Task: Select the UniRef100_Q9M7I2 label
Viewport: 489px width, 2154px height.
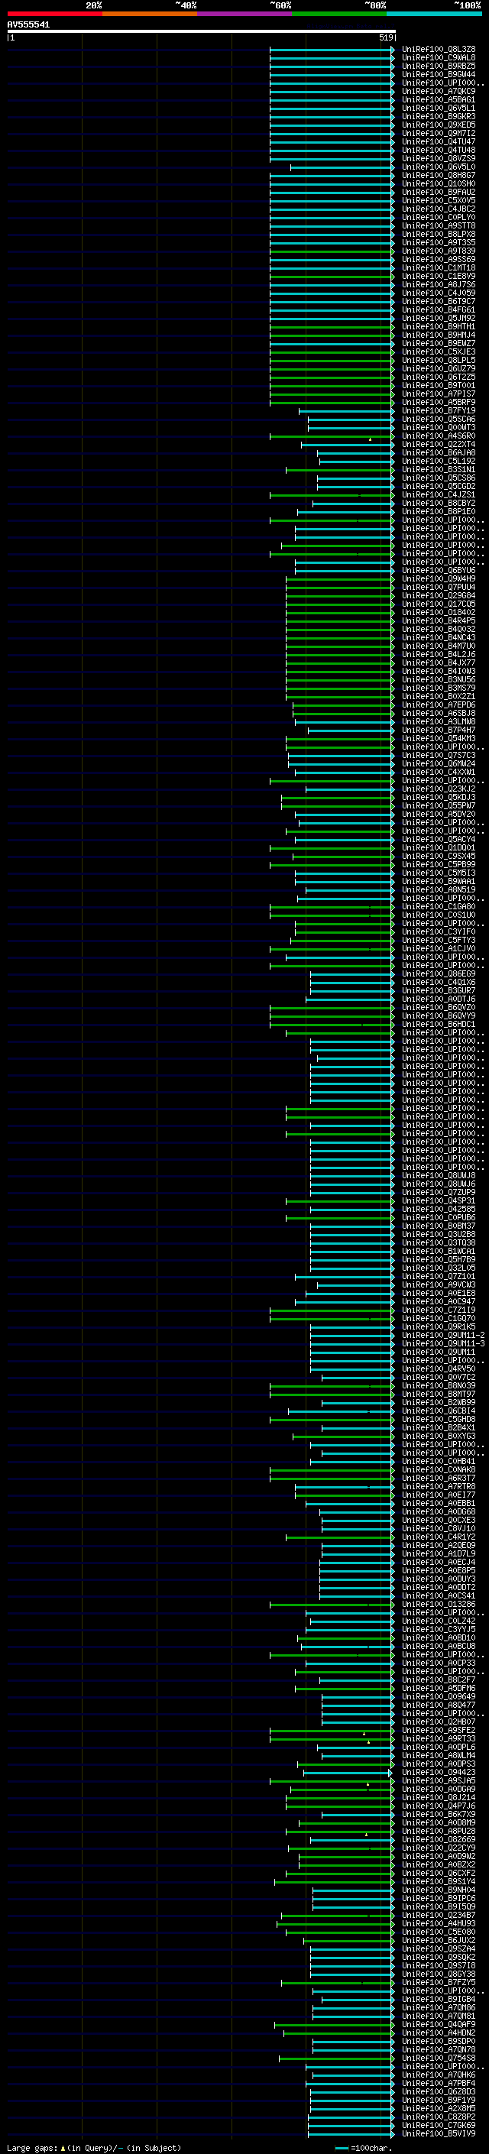Action: pos(439,133)
